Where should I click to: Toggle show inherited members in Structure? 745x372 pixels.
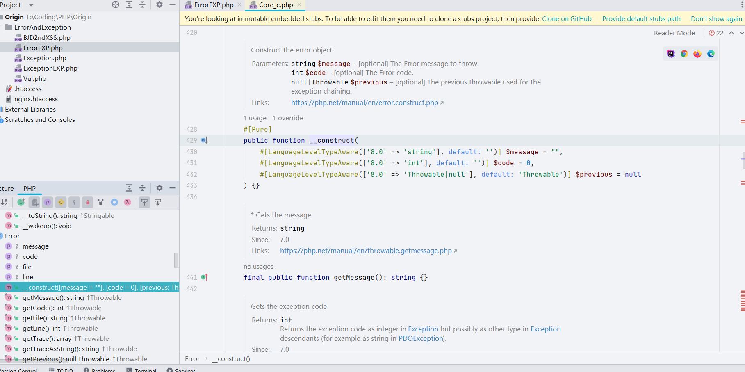(21, 202)
